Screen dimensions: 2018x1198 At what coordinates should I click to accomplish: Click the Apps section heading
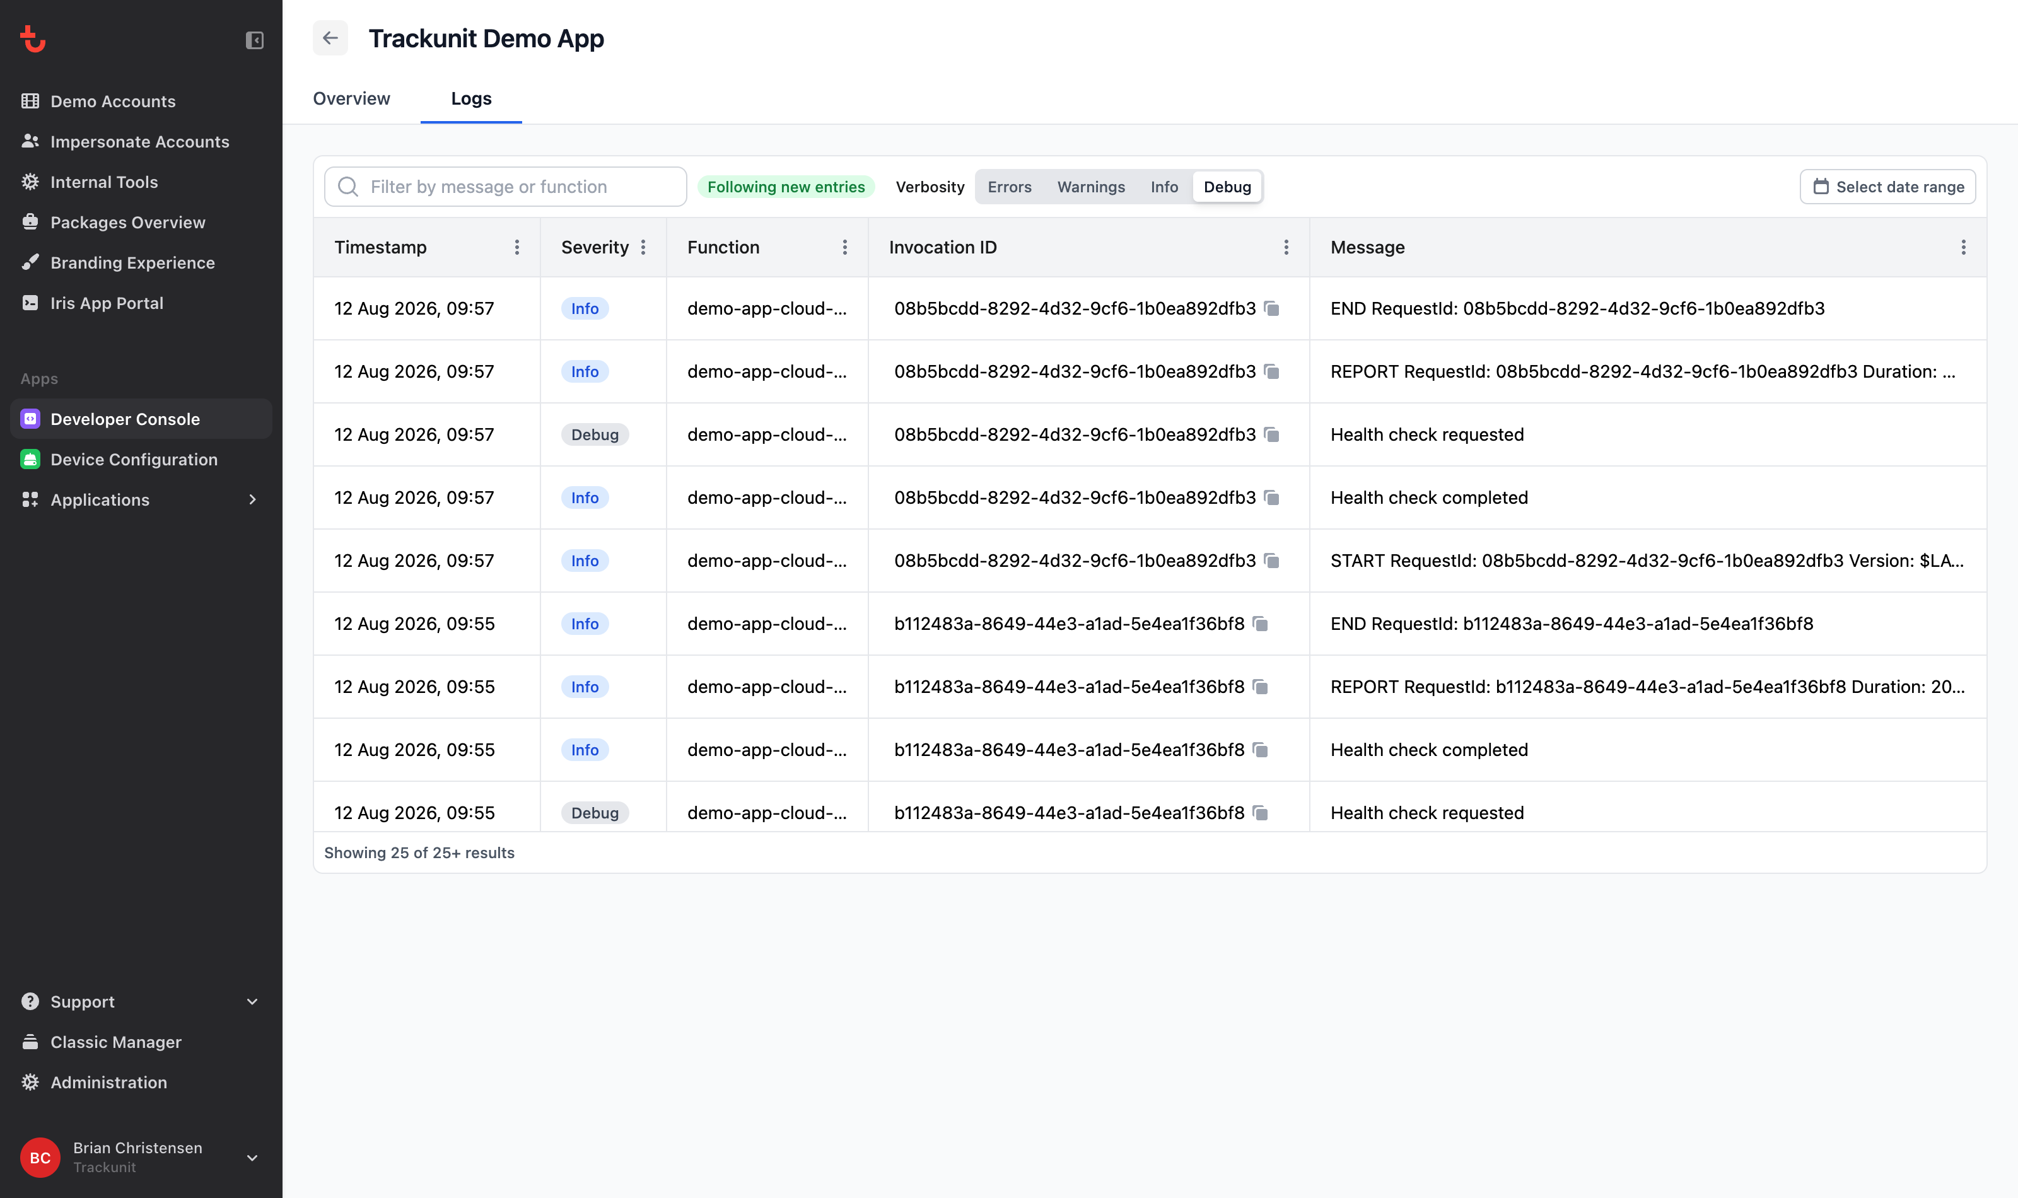tap(38, 378)
